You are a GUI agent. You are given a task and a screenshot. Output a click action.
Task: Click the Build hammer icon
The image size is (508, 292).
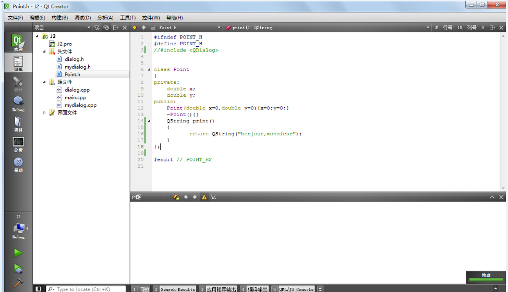pyautogui.click(x=18, y=284)
